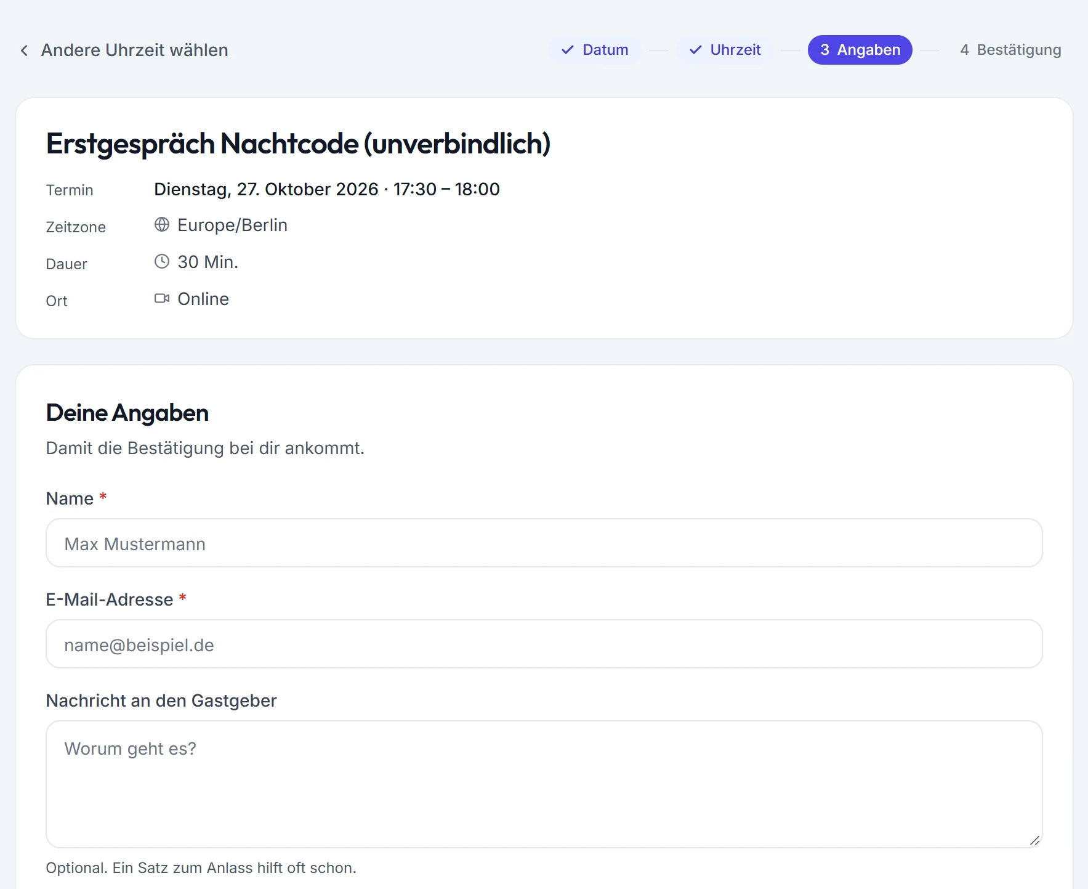Click the 'Dauer' row label
Image resolution: width=1088 pixels, height=889 pixels.
[x=66, y=264]
